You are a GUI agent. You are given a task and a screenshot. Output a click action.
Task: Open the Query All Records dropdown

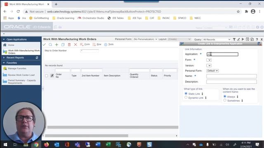coord(217,39)
